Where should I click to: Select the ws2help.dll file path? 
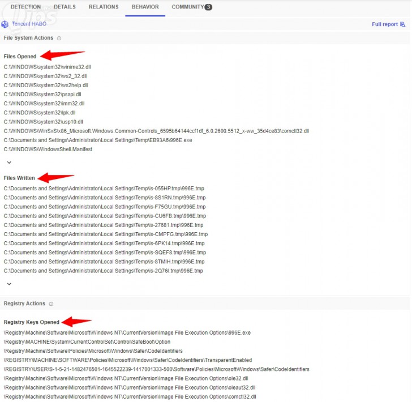pos(46,85)
